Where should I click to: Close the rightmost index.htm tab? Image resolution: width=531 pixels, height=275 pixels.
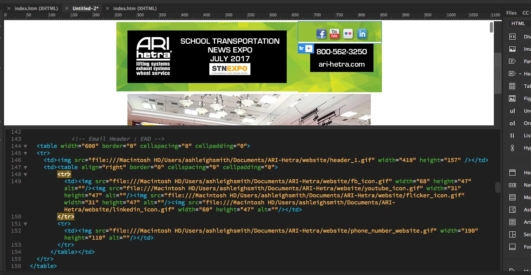(x=108, y=8)
